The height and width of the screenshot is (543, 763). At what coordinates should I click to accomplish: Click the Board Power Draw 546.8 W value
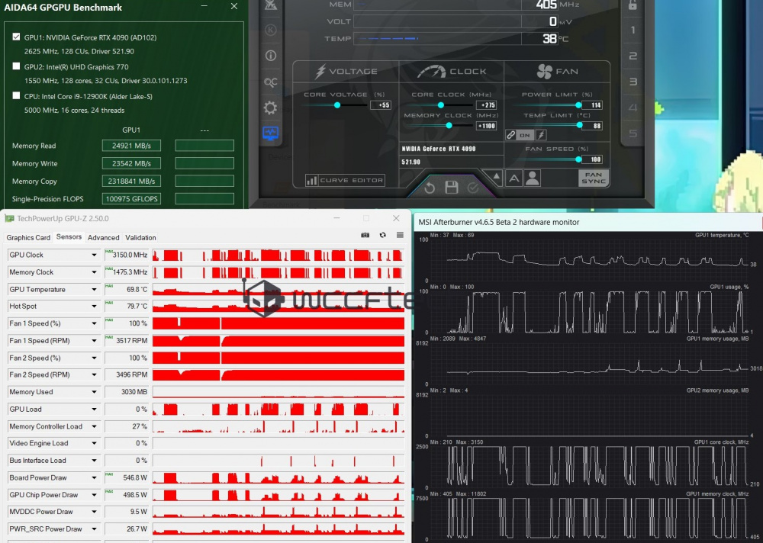click(127, 478)
